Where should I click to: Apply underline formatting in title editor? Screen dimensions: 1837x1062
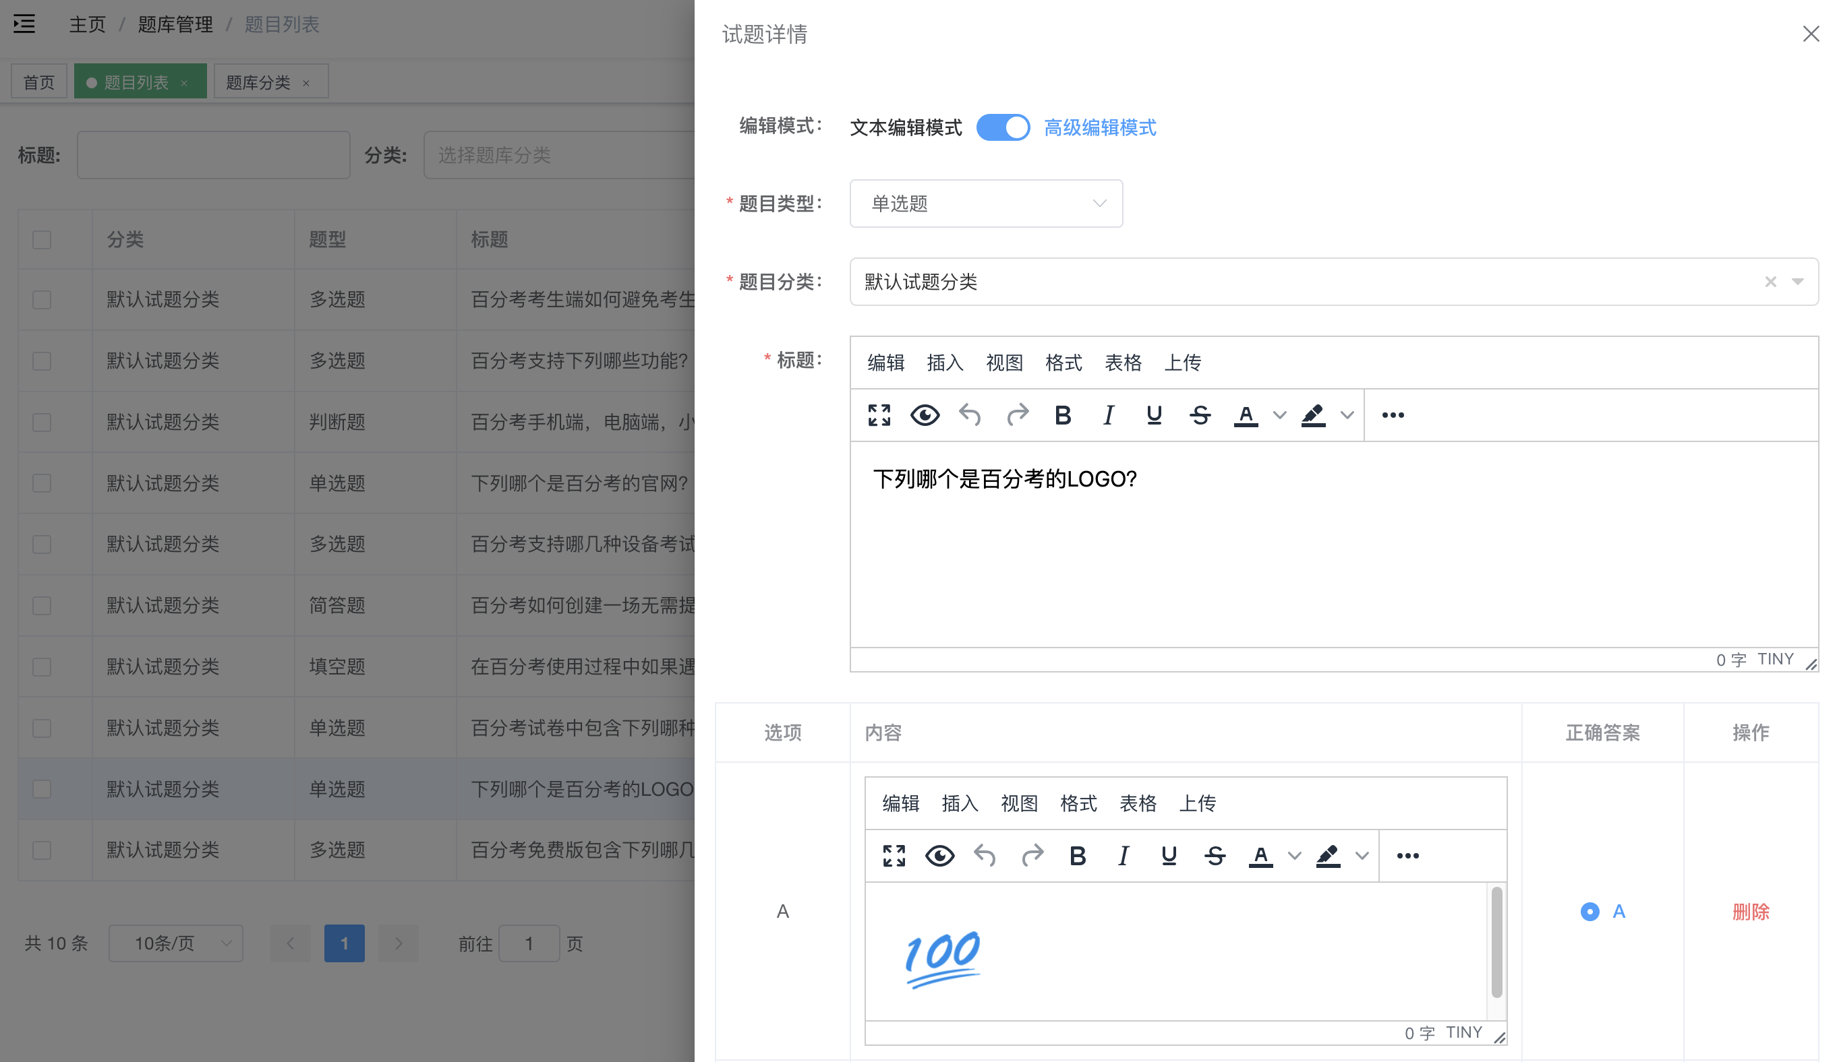1154,414
